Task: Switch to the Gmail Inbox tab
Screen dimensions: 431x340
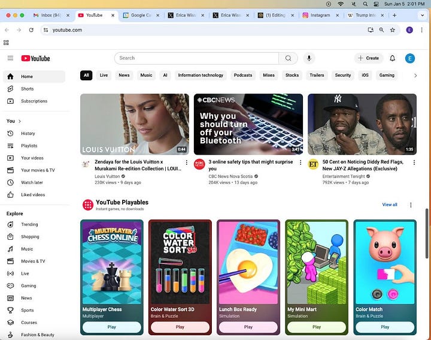Action: click(x=51, y=15)
